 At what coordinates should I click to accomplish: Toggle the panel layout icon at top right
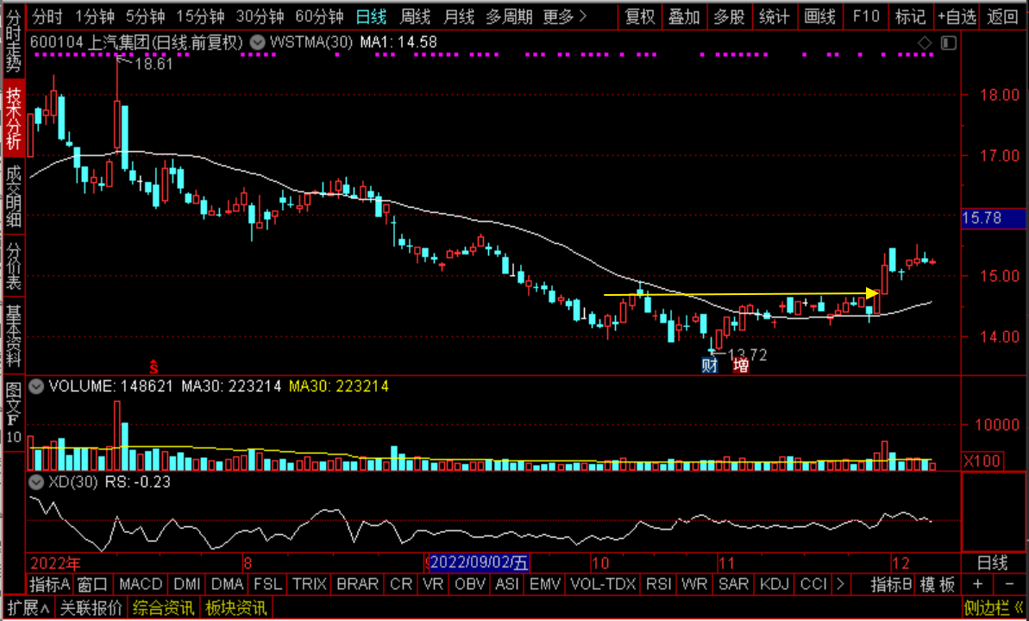pos(948,43)
